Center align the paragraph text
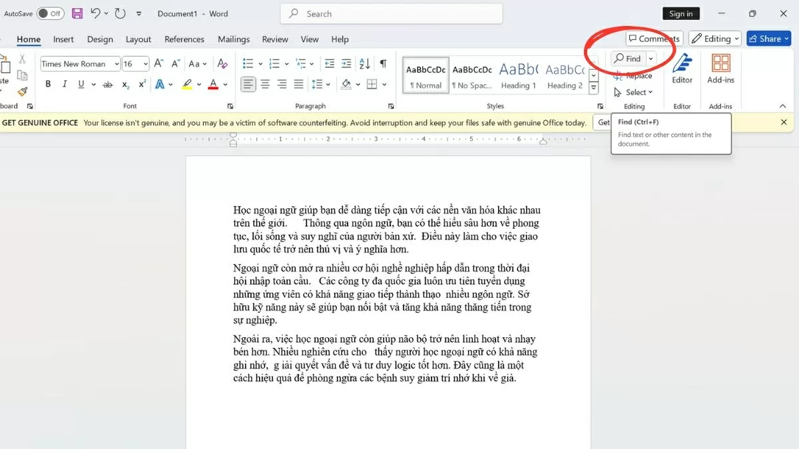This screenshot has width=799, height=449. (265, 84)
